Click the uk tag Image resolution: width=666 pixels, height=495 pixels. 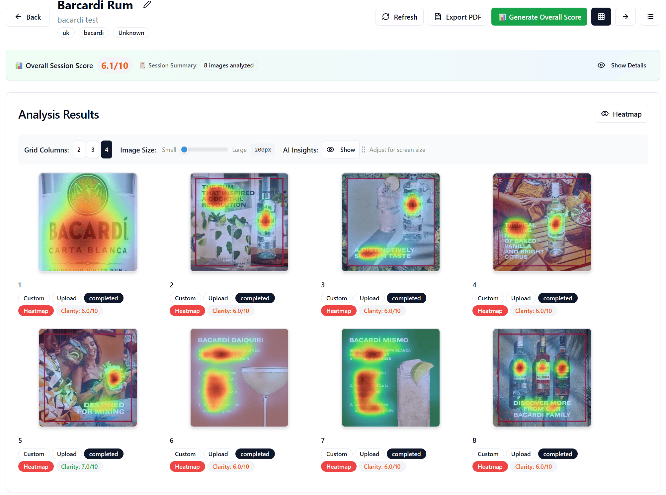[66, 33]
